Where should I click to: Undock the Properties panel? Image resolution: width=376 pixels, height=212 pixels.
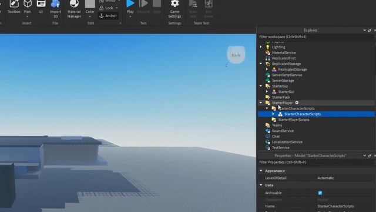[x=370, y=155]
